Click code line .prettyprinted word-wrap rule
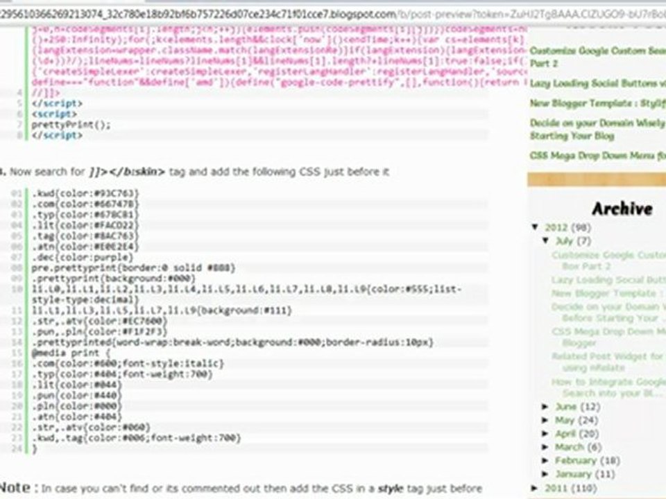Viewport: 666px width, 499px height. click(232, 342)
